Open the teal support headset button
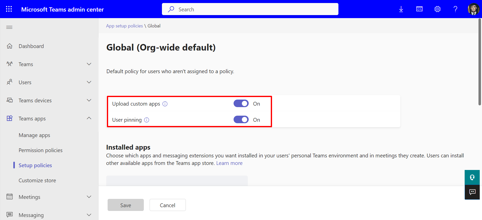The height and width of the screenshot is (220, 482). pyautogui.click(x=472, y=177)
